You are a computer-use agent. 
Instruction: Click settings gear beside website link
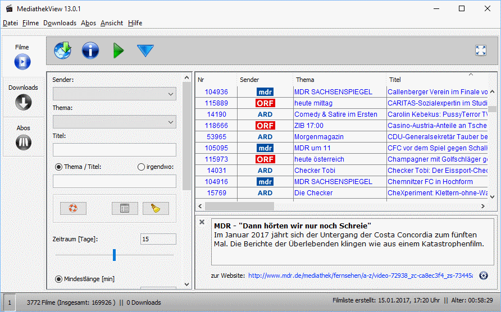[484, 276]
